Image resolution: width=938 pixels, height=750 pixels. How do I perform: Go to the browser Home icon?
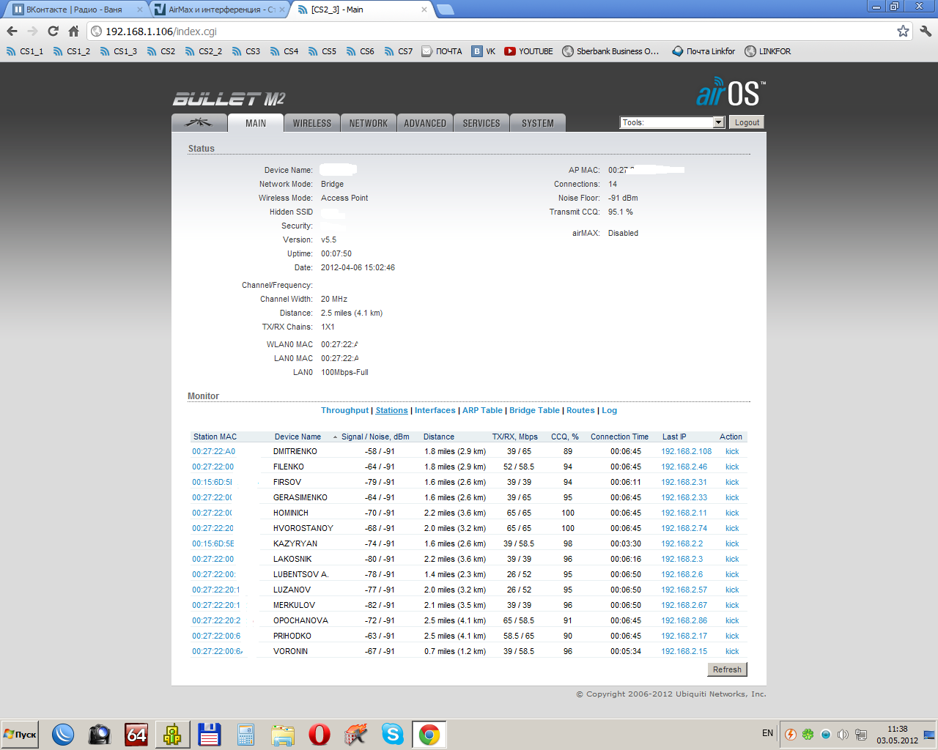point(73,31)
